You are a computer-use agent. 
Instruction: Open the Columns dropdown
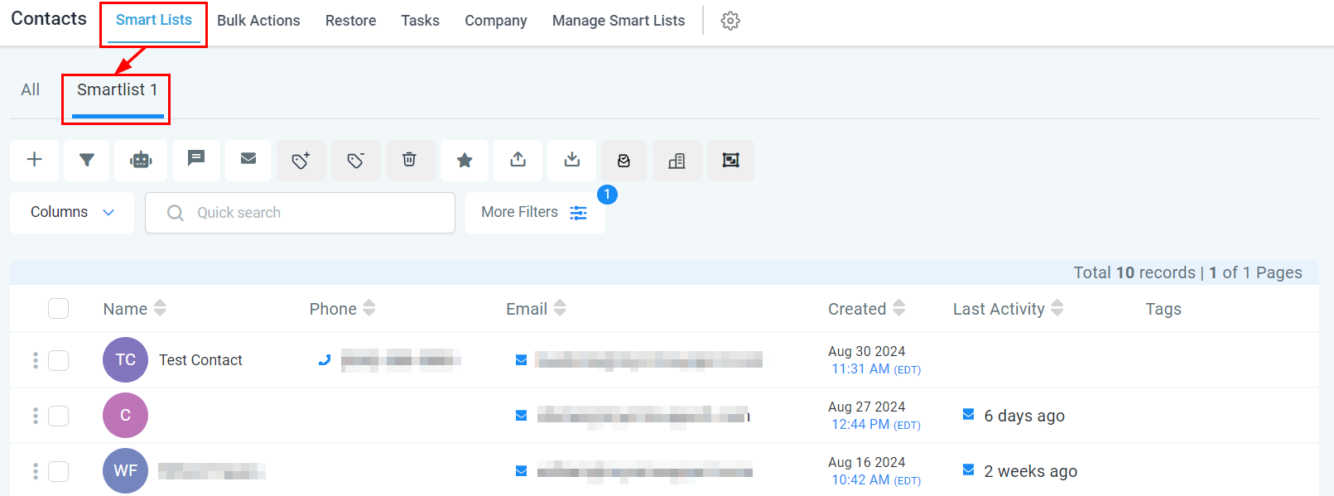coord(72,213)
